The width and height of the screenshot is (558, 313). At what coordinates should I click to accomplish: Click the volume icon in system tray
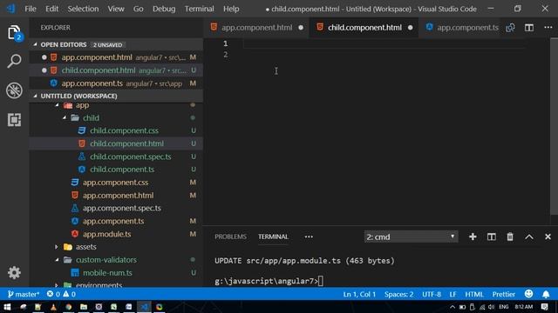coord(492,307)
